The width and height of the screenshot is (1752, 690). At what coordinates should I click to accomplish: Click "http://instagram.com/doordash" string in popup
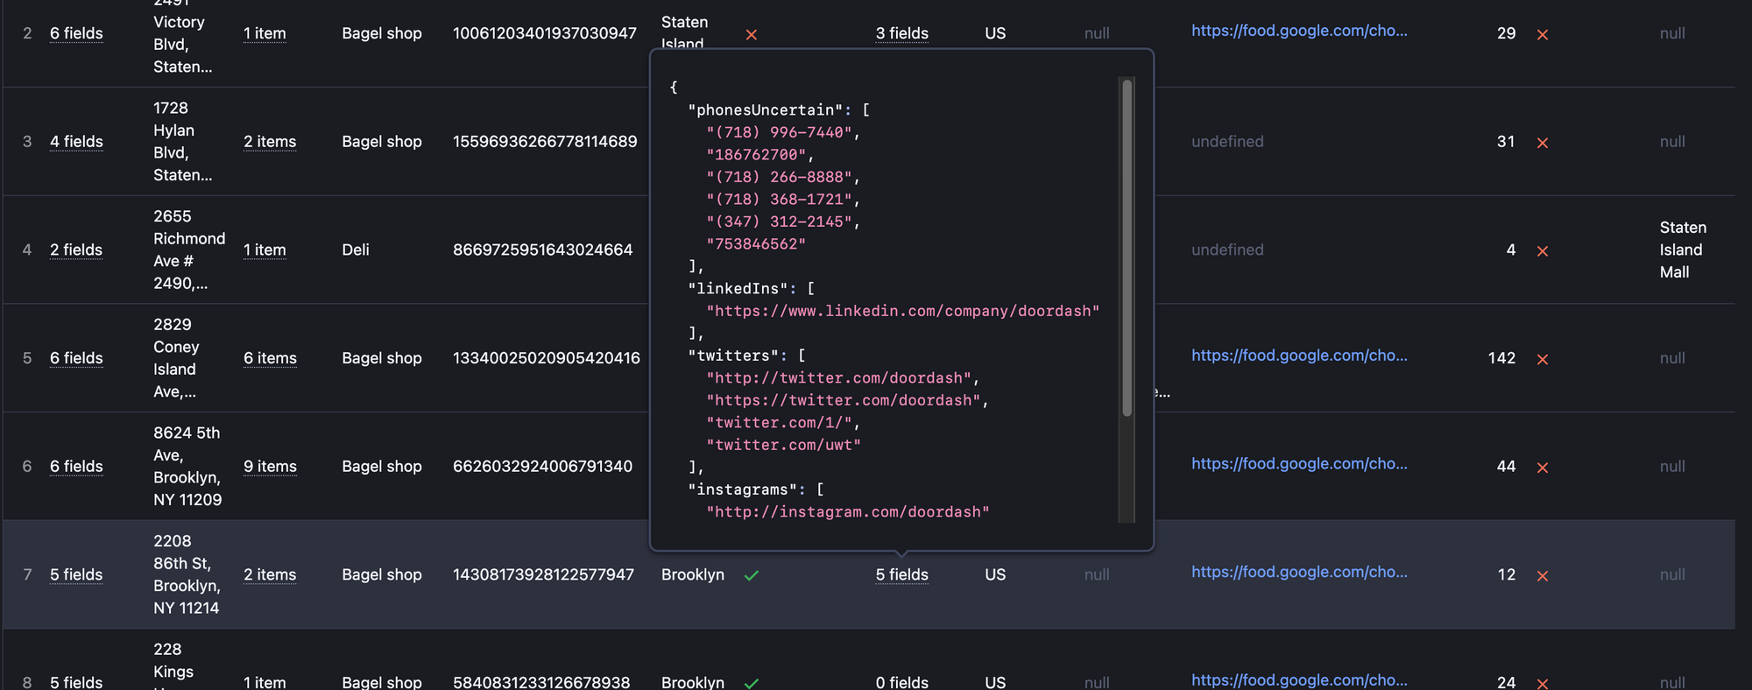click(848, 512)
